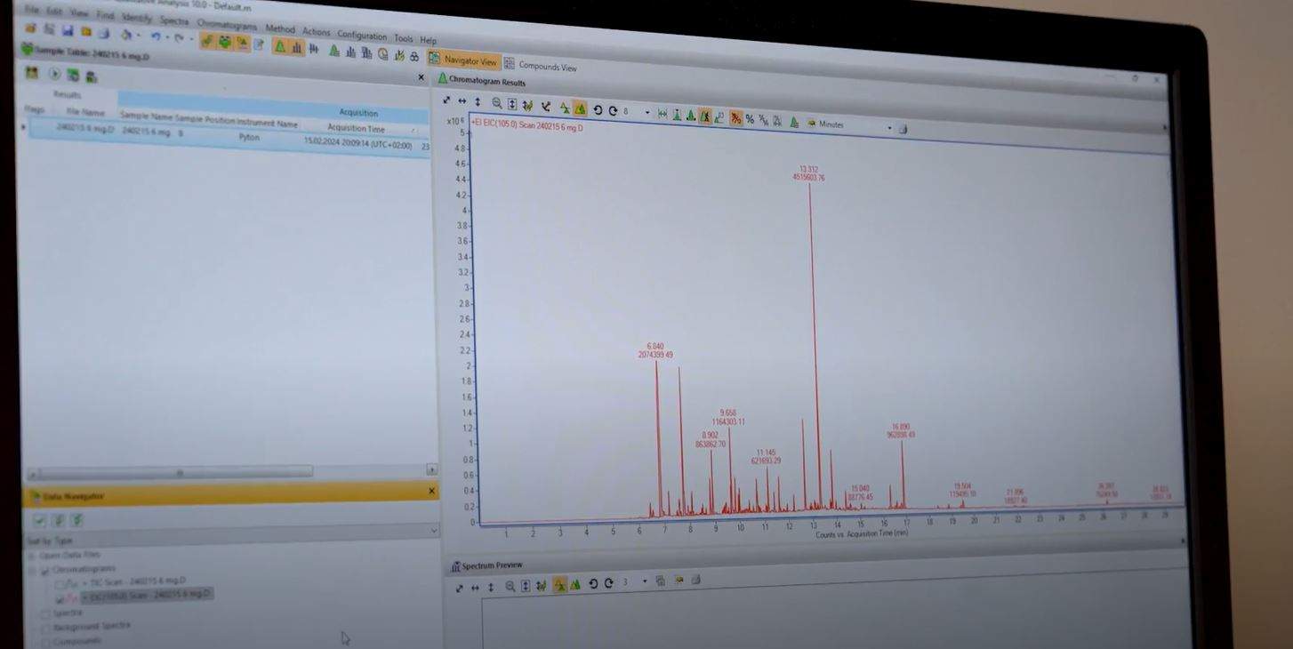Click the undo arrow in main toolbar
Screen dimensions: 1293x649
(x=156, y=36)
